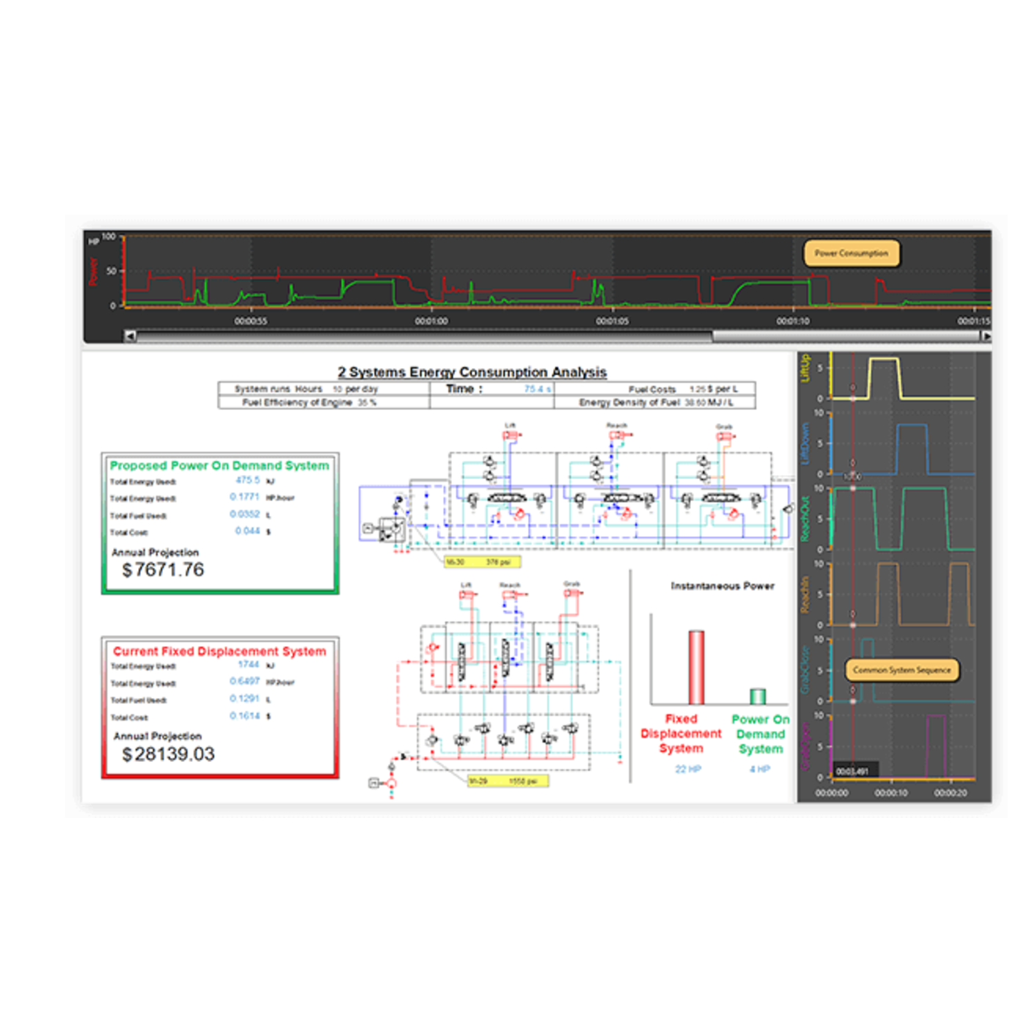Select the Lift cylinder in the lower circuit
Image resolution: width=1034 pixels, height=1034 pixels.
(x=467, y=594)
